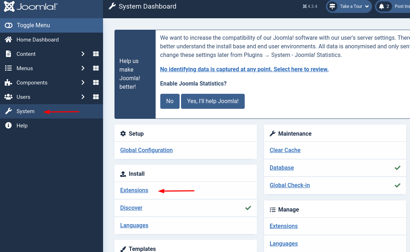Image resolution: width=410 pixels, height=252 pixels.
Task: Click the Manage checklist icon
Action: pos(273,210)
